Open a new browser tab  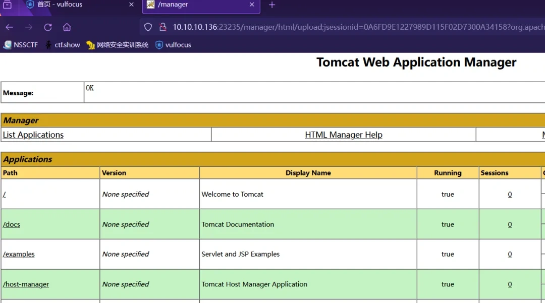point(272,5)
